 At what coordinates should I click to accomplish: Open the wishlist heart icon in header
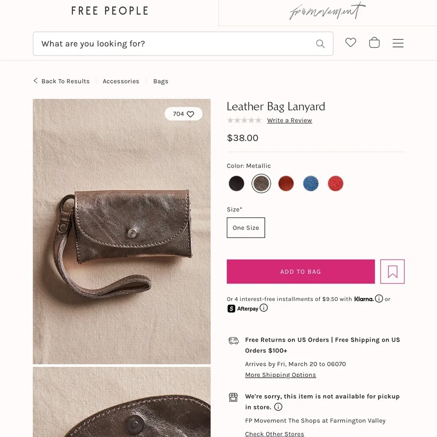[x=350, y=43]
